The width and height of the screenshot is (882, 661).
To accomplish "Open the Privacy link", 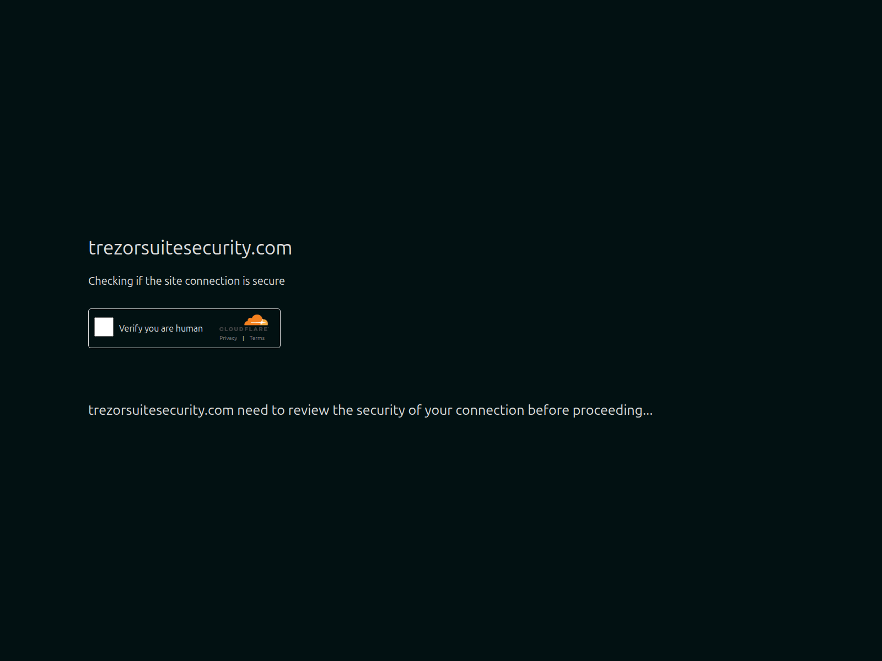I will point(228,338).
